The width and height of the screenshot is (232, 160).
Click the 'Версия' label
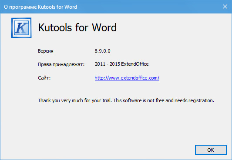pyautogui.click(x=46, y=51)
